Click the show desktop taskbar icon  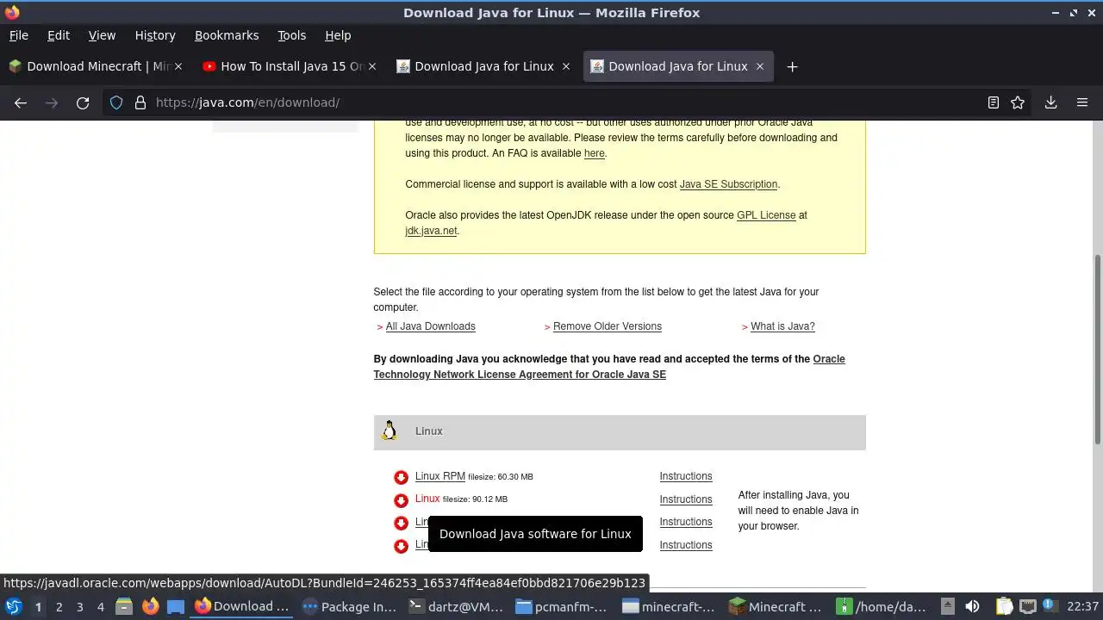176,606
